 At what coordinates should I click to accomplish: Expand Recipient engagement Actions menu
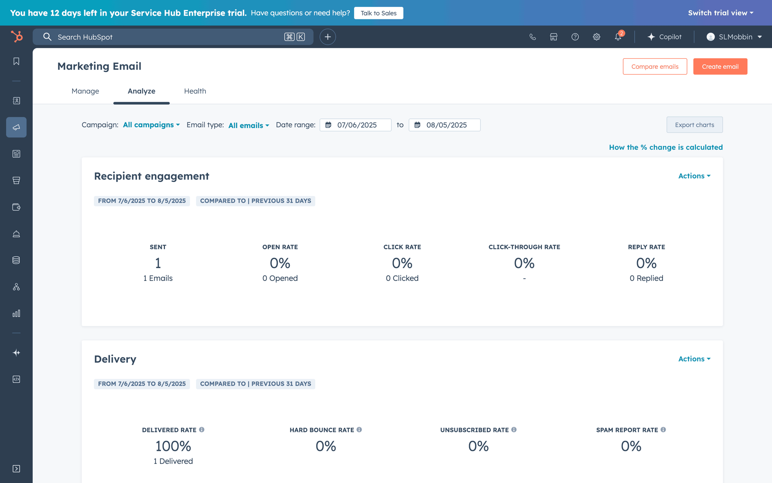[694, 176]
